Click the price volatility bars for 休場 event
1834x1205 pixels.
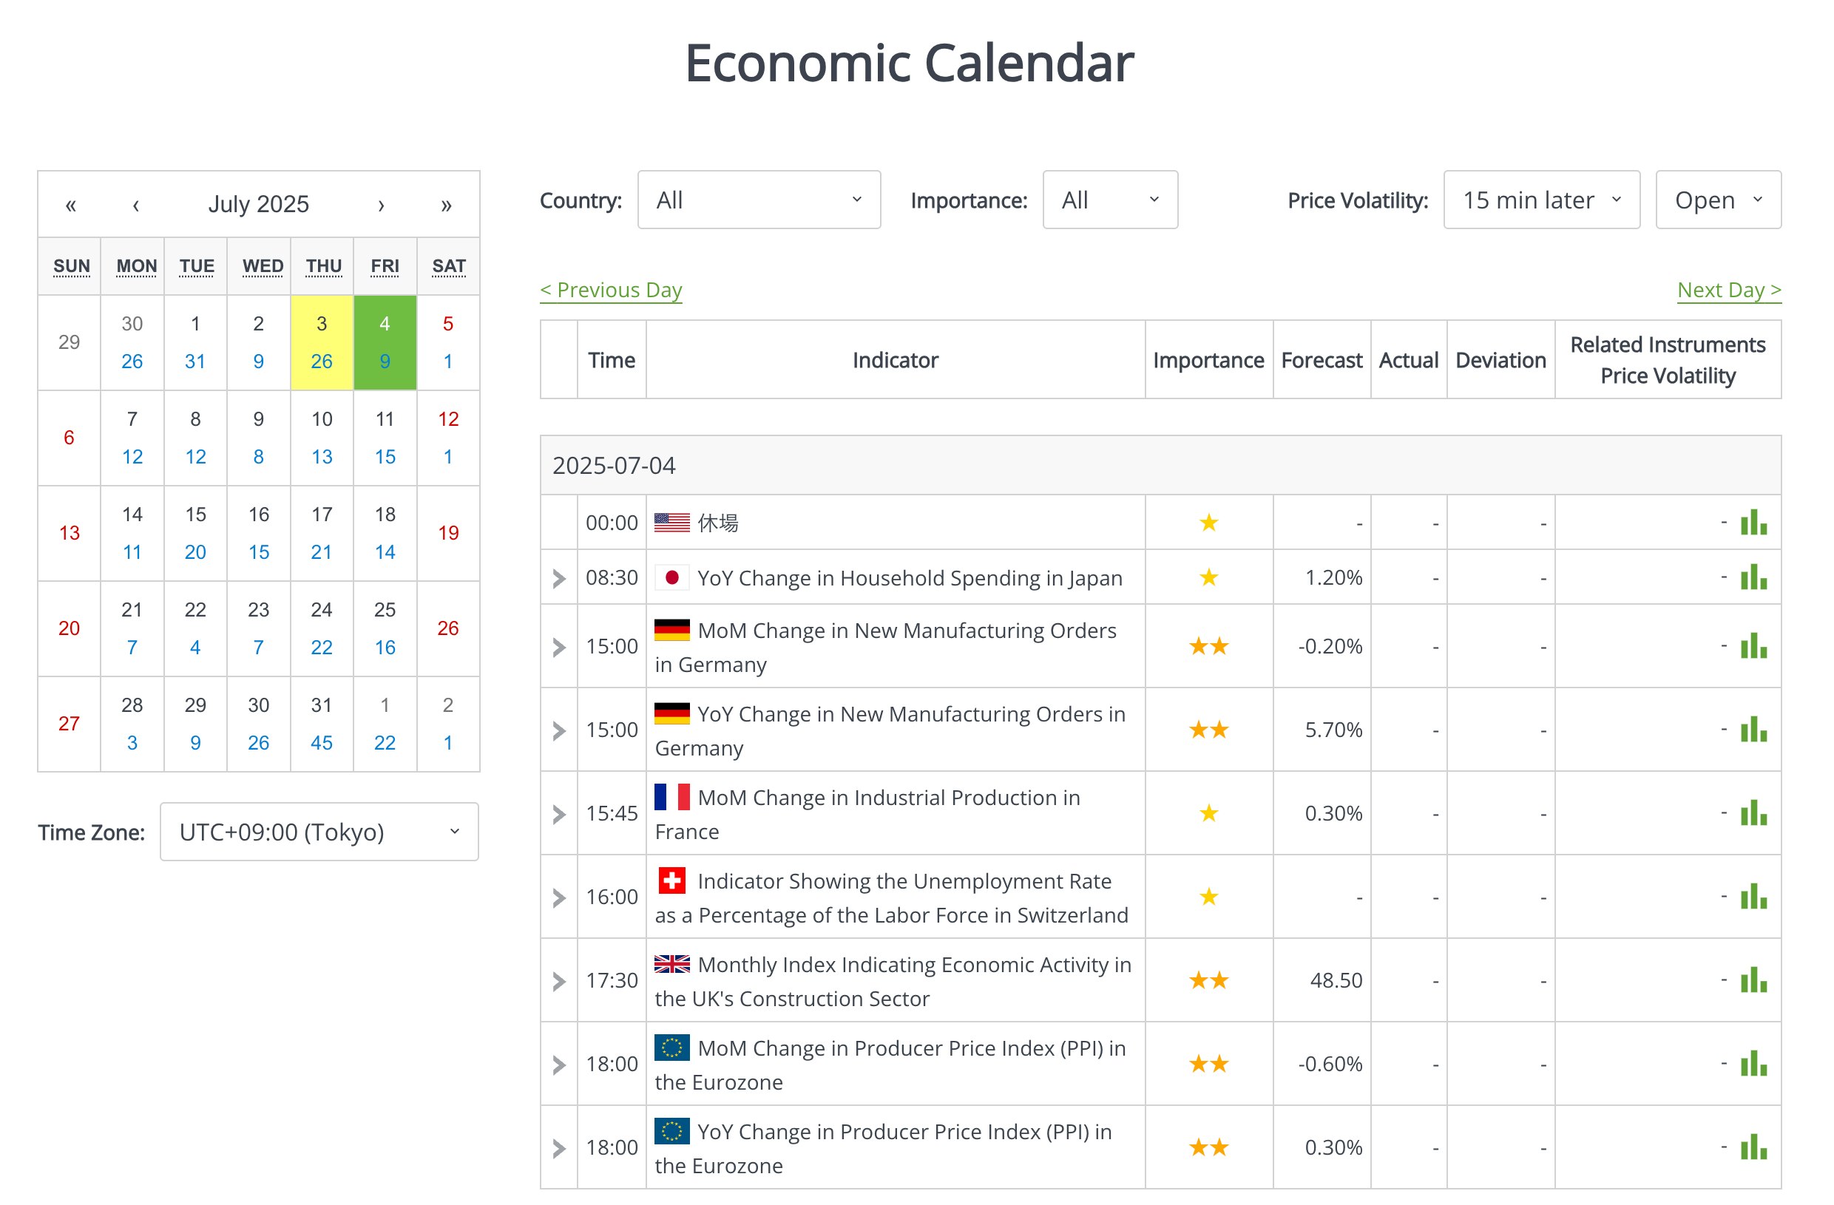point(1753,522)
